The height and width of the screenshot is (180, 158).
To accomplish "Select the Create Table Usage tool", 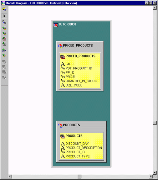I will pyautogui.click(x=4, y=39).
